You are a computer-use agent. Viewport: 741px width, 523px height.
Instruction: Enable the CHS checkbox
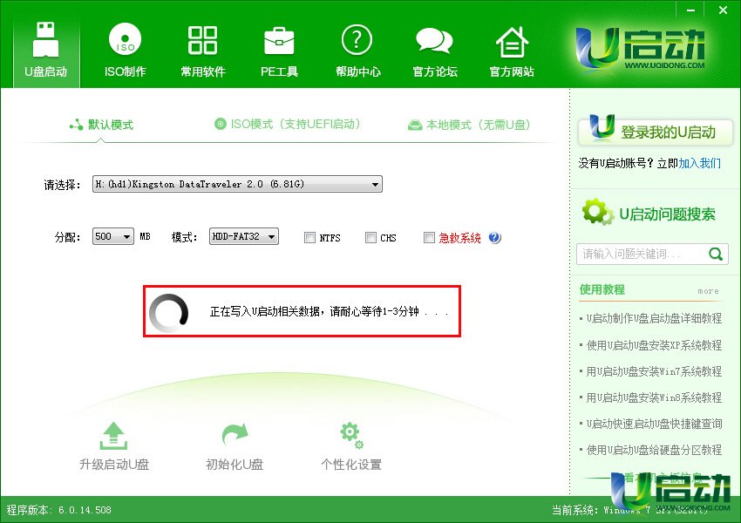point(370,237)
